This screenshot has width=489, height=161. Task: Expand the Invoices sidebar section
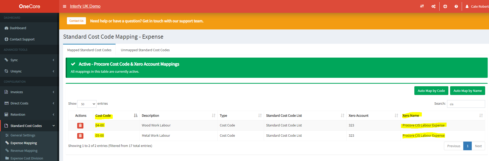click(29, 92)
